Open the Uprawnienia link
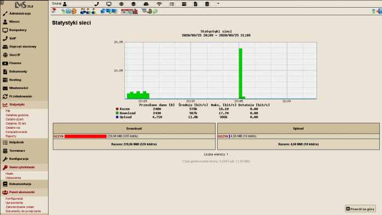The image size is (382, 215). pos(14,202)
